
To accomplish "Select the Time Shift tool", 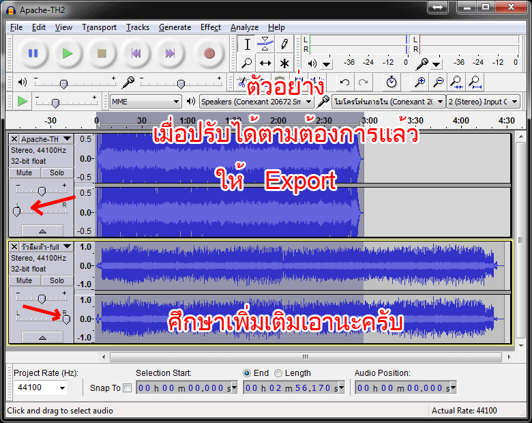I will [x=265, y=63].
